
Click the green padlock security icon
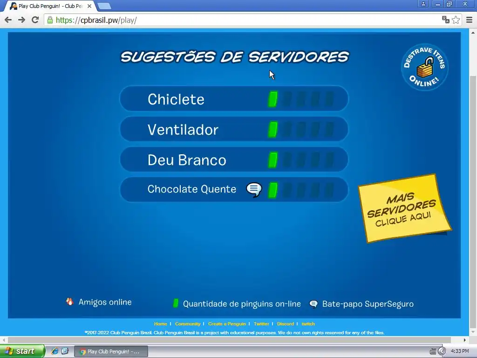50,20
